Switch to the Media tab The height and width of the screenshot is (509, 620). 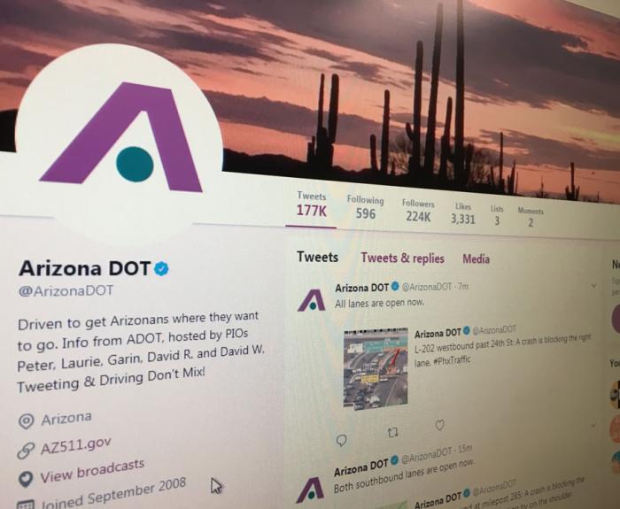click(477, 259)
